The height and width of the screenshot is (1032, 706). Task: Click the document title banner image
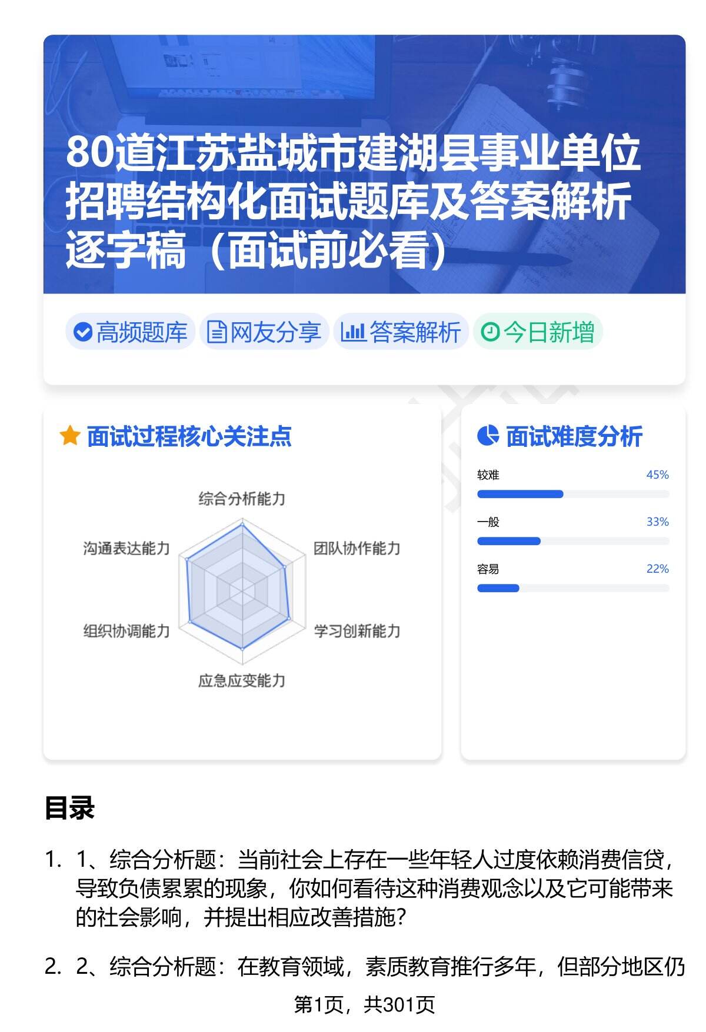364,164
